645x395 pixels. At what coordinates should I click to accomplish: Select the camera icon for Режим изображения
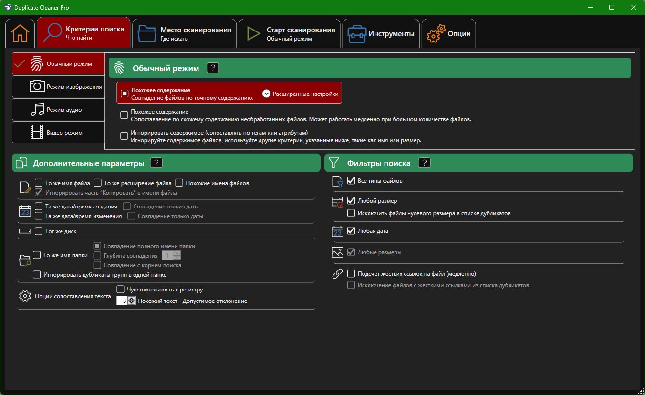[x=37, y=86]
